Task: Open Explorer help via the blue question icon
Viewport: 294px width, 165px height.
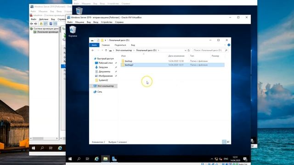Action: point(229,45)
